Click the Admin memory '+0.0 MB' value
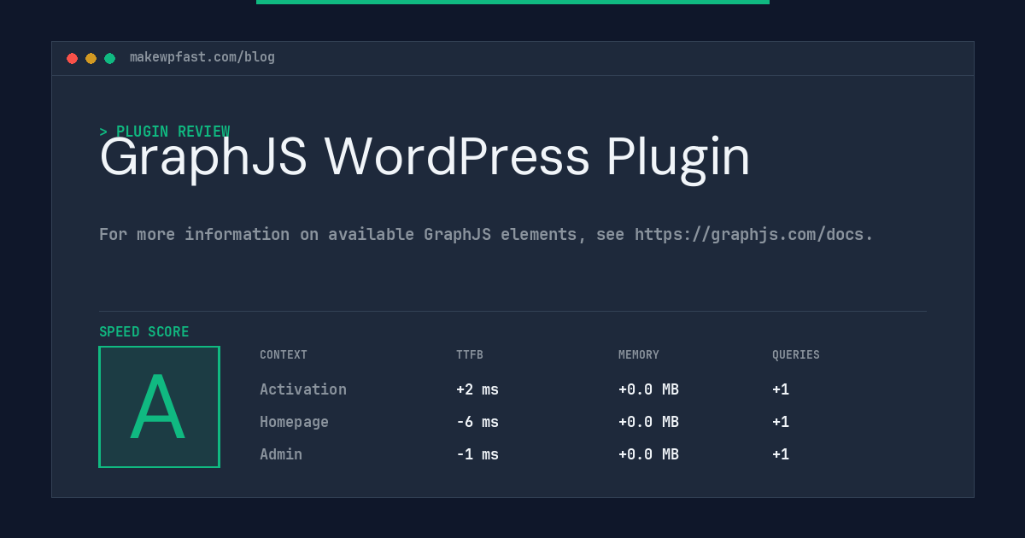 coord(648,454)
